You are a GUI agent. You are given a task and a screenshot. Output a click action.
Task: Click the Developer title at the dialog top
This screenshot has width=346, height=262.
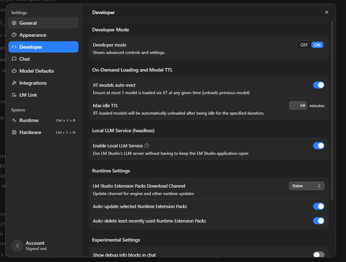[x=103, y=13]
